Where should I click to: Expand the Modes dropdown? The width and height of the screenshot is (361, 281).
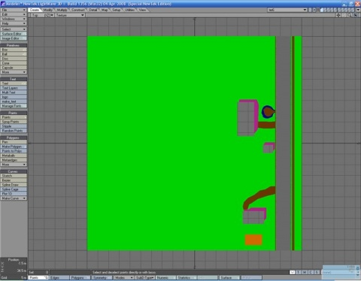tap(123, 278)
